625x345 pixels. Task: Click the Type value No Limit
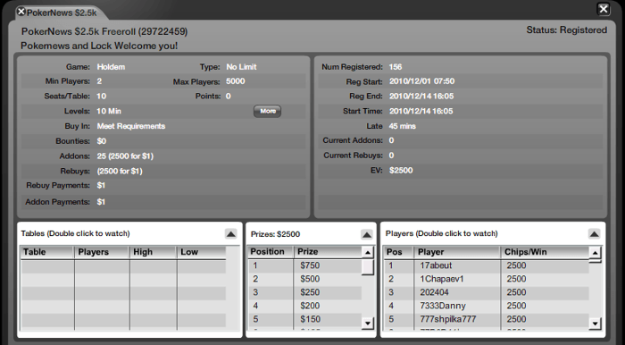pos(241,67)
